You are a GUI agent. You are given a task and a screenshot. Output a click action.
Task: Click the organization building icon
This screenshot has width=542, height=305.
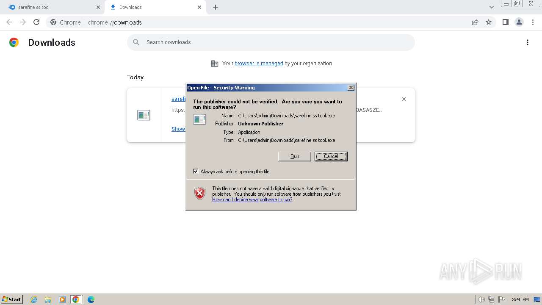click(x=215, y=64)
